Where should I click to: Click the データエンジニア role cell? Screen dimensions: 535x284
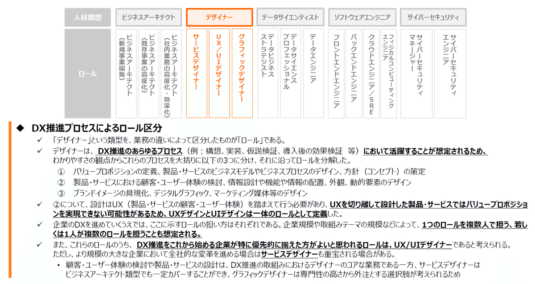pos(313,72)
